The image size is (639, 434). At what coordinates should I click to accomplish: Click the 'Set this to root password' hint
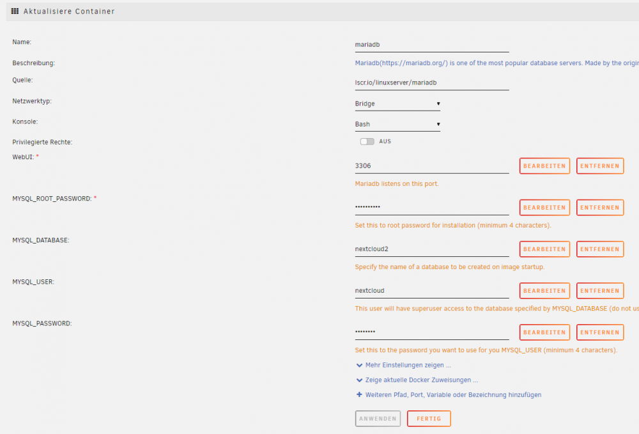click(x=453, y=226)
